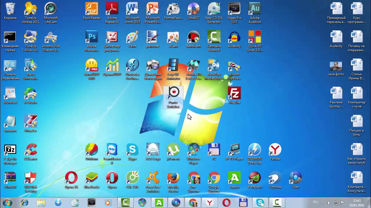Launch Домашняя Фотостудия camera icon
371x208 pixels.
point(153,69)
